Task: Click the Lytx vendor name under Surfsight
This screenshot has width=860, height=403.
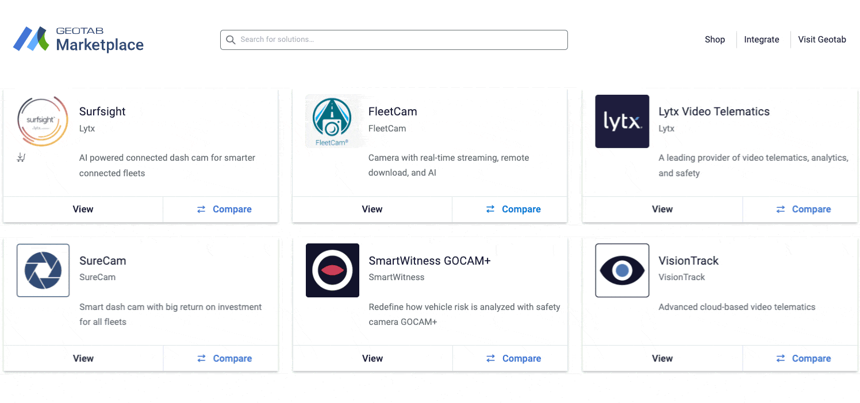Action: [x=87, y=129]
